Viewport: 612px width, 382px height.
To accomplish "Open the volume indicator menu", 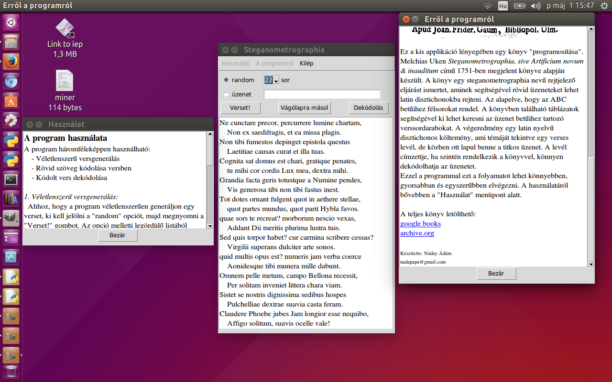I will 535,6.
